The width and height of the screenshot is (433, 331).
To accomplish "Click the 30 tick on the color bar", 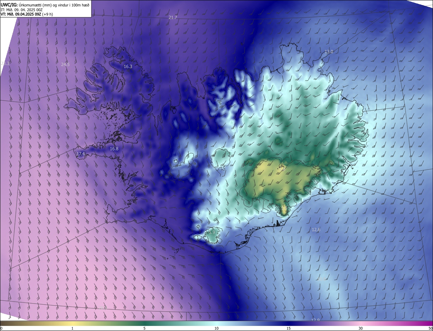I will [361, 328].
